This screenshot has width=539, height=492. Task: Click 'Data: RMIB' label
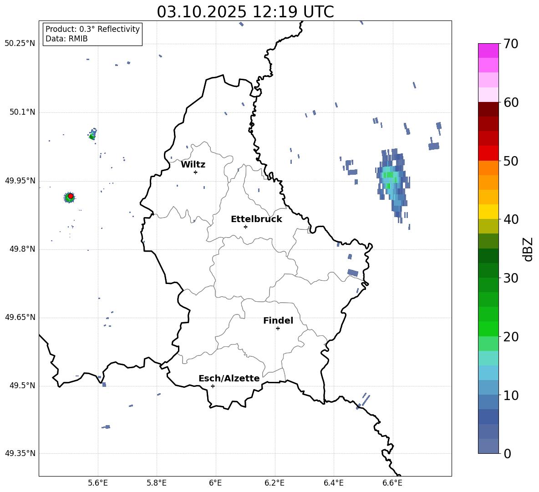point(66,39)
